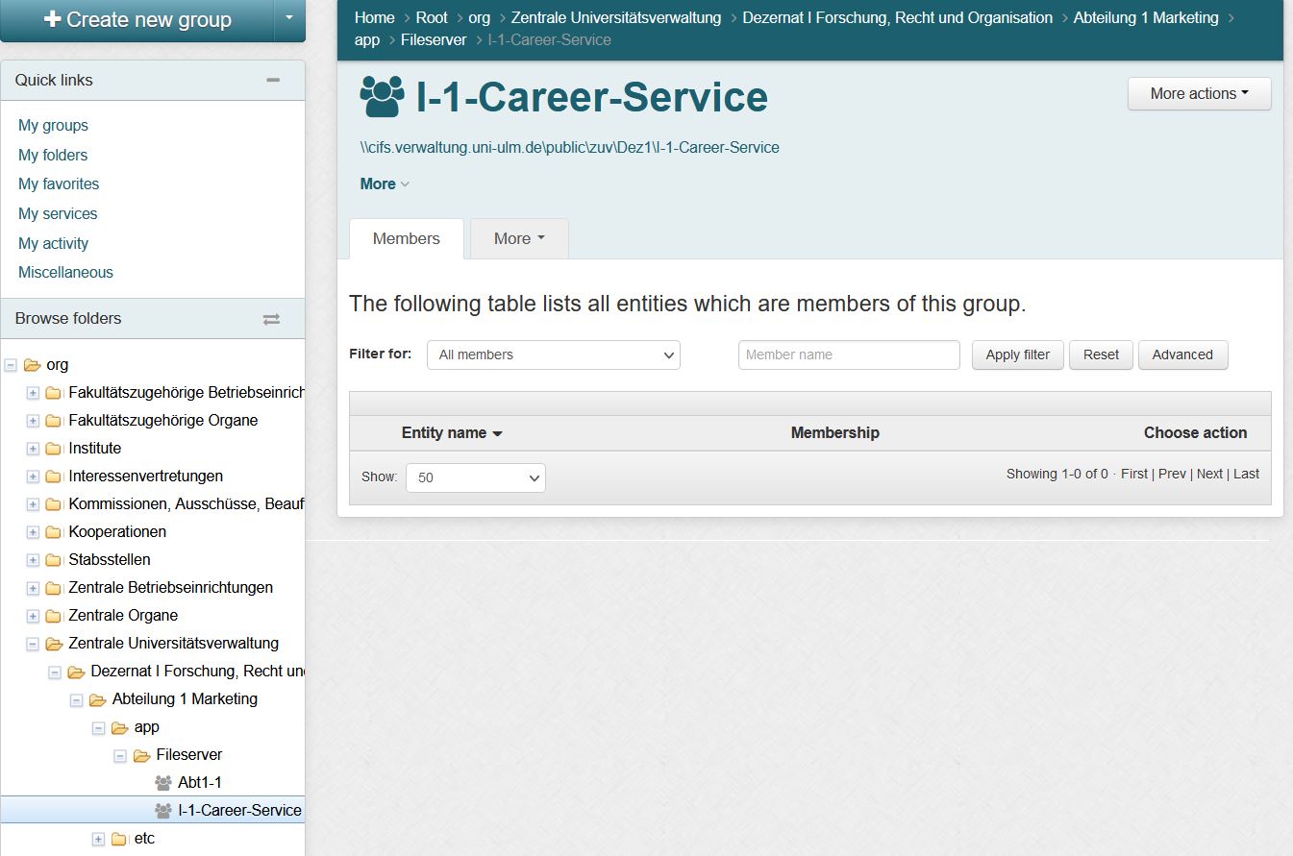Click the Member name input field
Screen dimensions: 1293x856
(849, 355)
